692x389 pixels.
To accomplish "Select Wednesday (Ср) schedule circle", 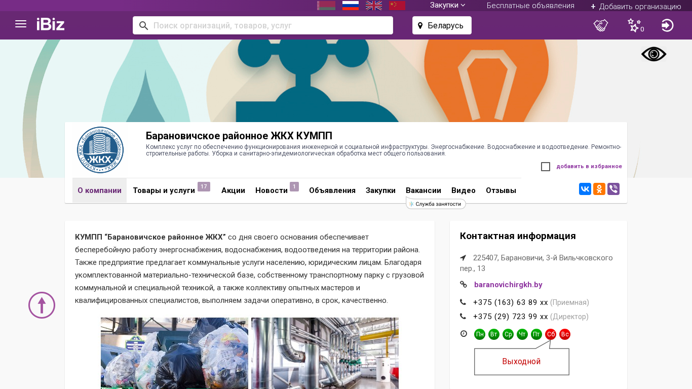I will [508, 334].
